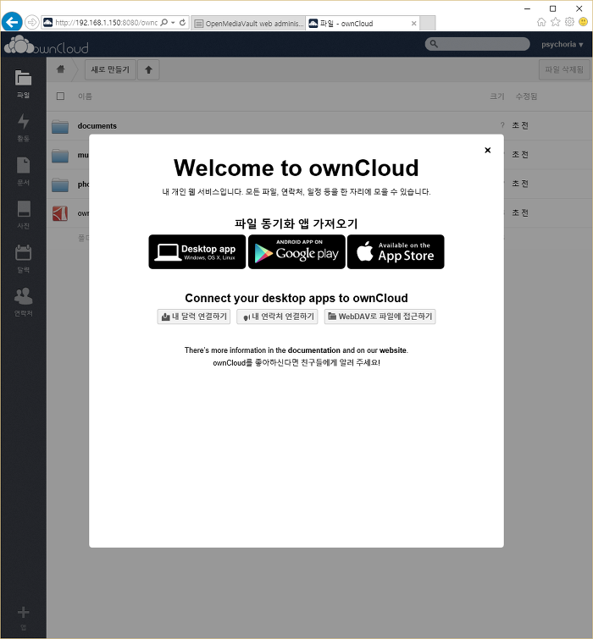Click the smiley feedback icon
The height and width of the screenshot is (639, 593).
[x=584, y=22]
